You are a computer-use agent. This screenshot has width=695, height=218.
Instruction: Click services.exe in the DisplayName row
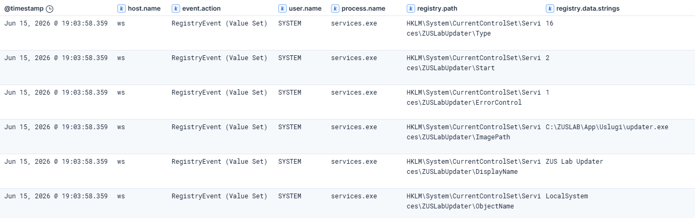[354, 162]
